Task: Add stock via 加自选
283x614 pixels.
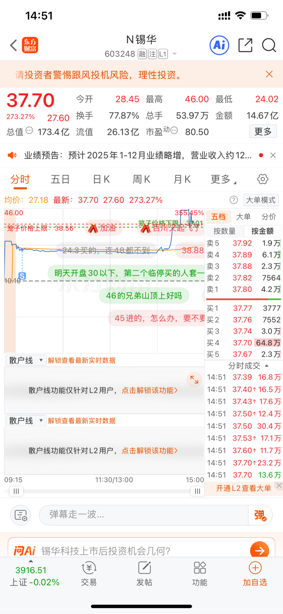Action: tap(255, 574)
